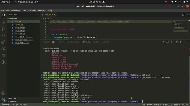Change end of line sequence LF
Screen dimensions: 190x106
click(x=171, y=105)
